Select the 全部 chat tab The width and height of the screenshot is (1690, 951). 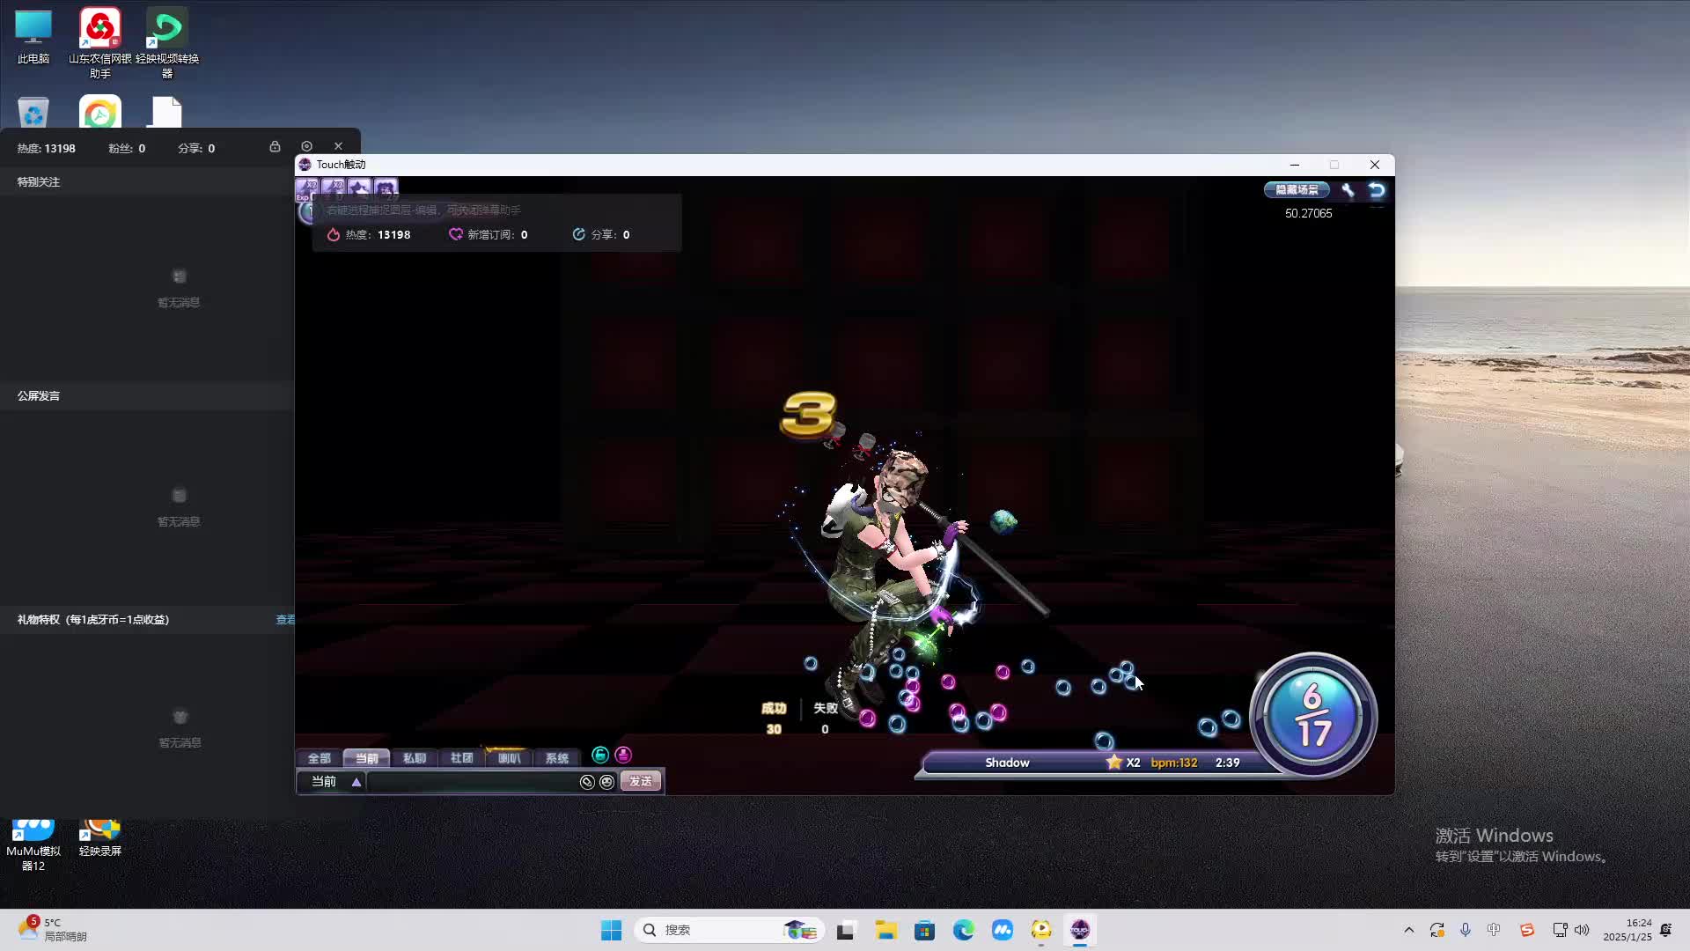(x=319, y=758)
